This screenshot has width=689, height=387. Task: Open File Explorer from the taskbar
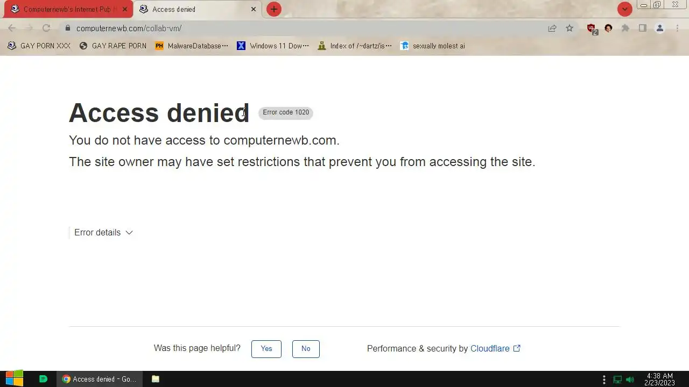tap(156, 379)
